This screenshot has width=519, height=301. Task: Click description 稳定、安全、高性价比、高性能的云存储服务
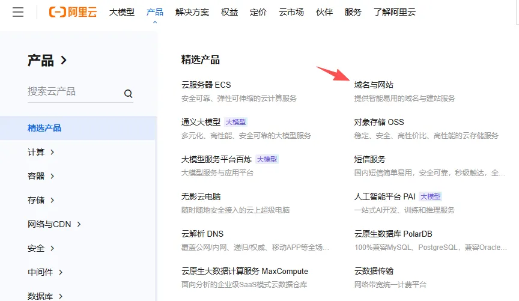pos(426,135)
